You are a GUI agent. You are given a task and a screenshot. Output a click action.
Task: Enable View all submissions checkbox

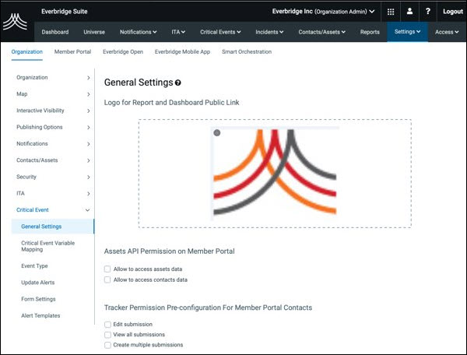pyautogui.click(x=107, y=334)
